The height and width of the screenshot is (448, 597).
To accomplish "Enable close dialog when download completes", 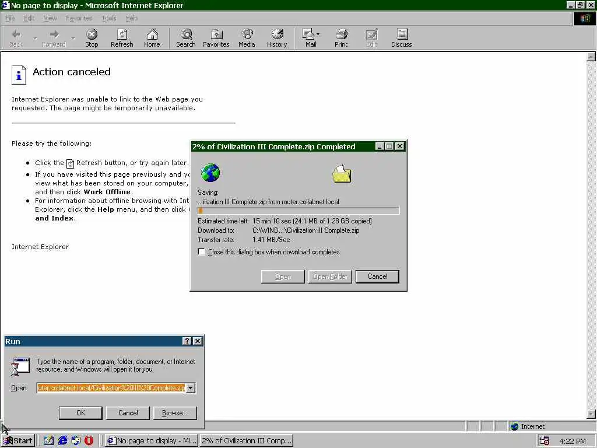I will point(201,252).
